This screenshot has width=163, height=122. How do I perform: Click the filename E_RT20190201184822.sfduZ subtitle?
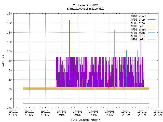click(85, 9)
